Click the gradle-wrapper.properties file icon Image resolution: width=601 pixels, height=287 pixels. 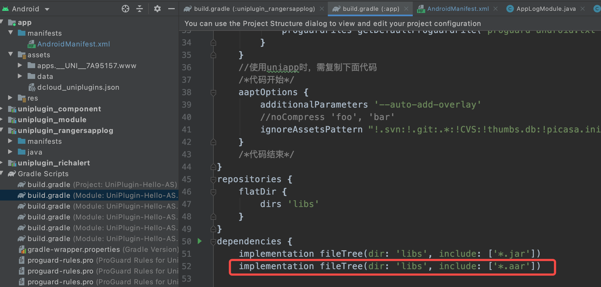22,249
